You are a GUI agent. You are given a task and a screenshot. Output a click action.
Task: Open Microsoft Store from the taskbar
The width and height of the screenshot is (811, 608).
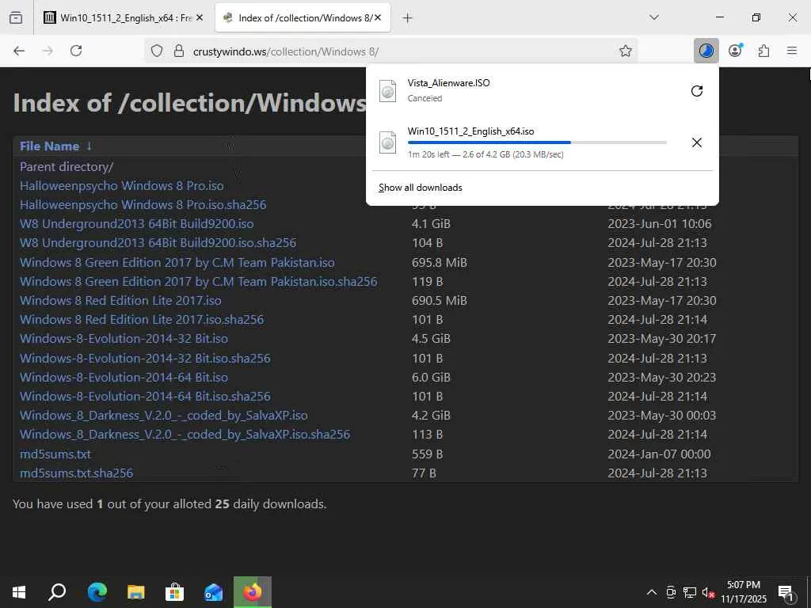(175, 592)
